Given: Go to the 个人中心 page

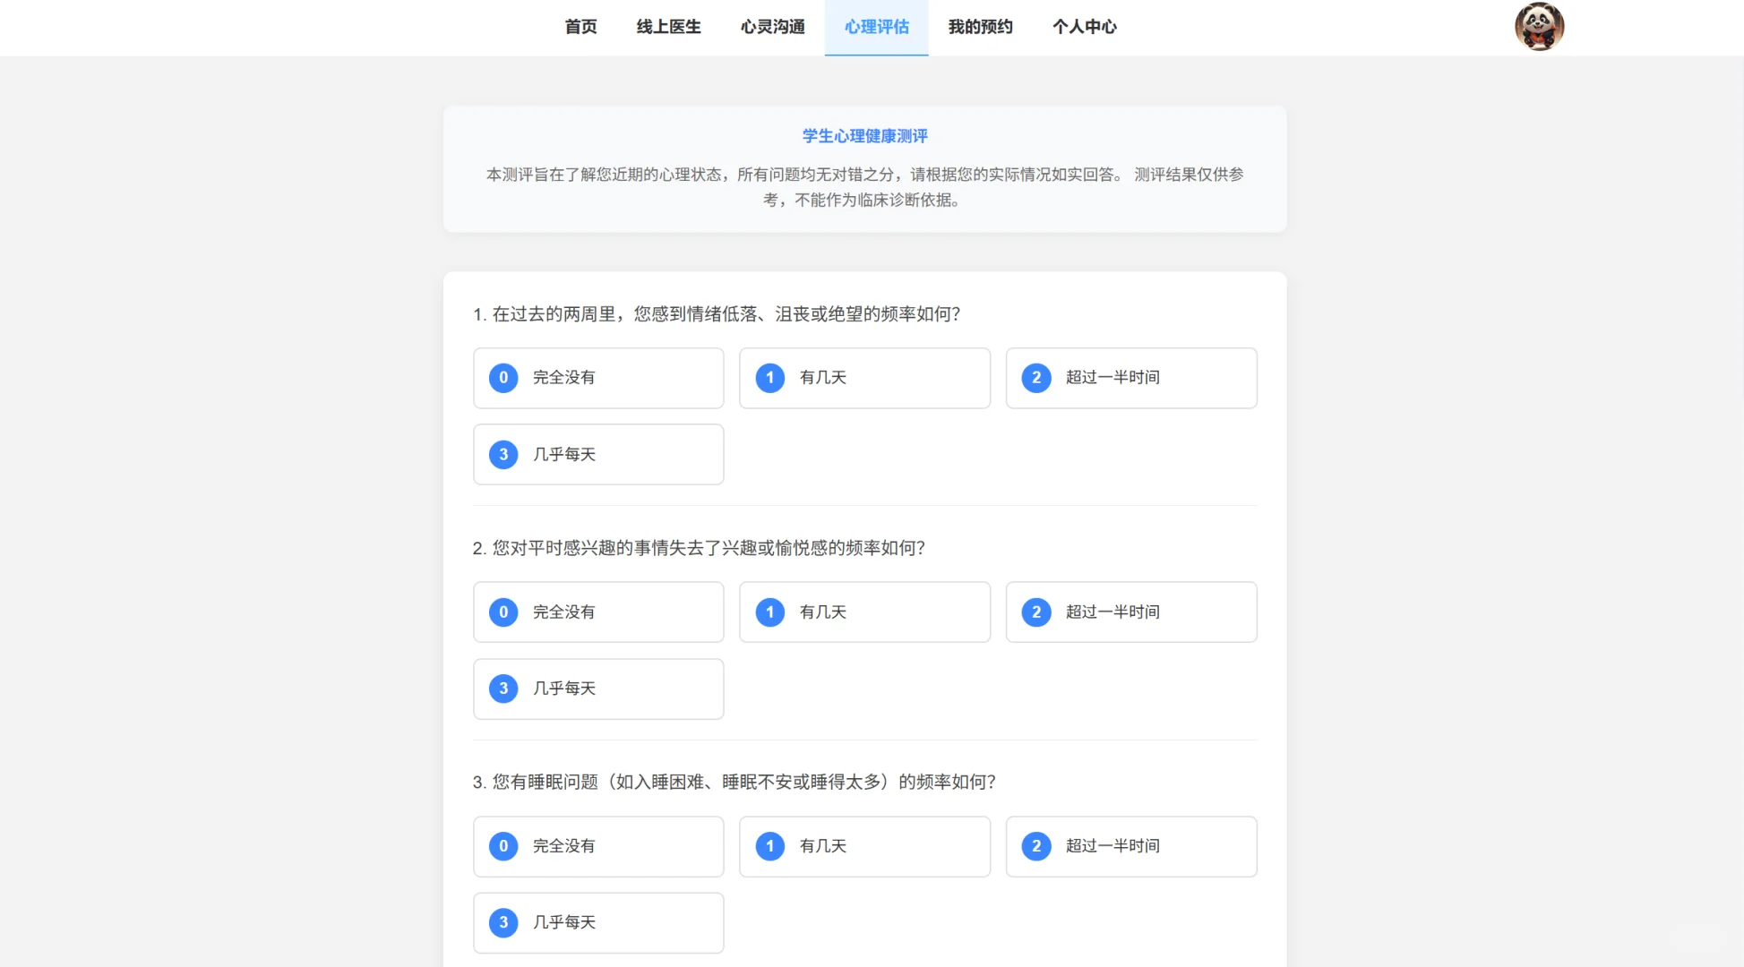Looking at the screenshot, I should [x=1084, y=27].
